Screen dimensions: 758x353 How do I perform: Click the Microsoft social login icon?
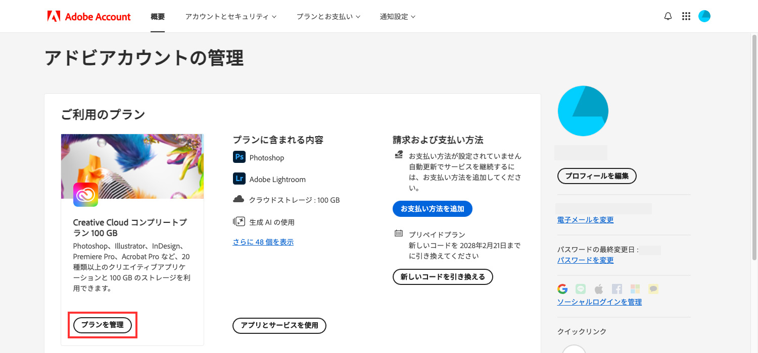tap(635, 289)
